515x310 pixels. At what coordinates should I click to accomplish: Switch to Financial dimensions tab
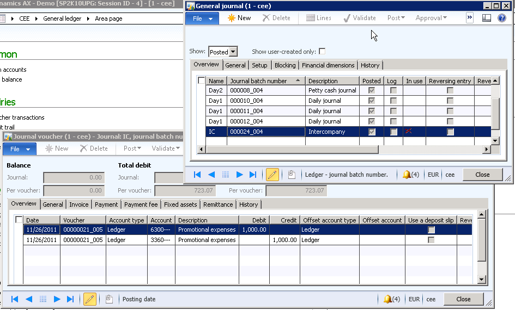click(x=328, y=65)
